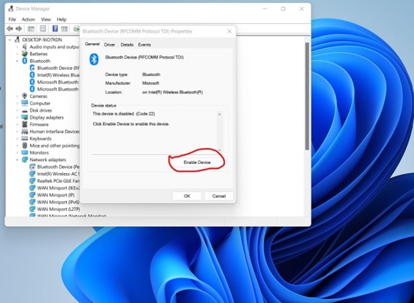Click the Disk drives icon
This screenshot has width=414, height=303.
pos(25,110)
